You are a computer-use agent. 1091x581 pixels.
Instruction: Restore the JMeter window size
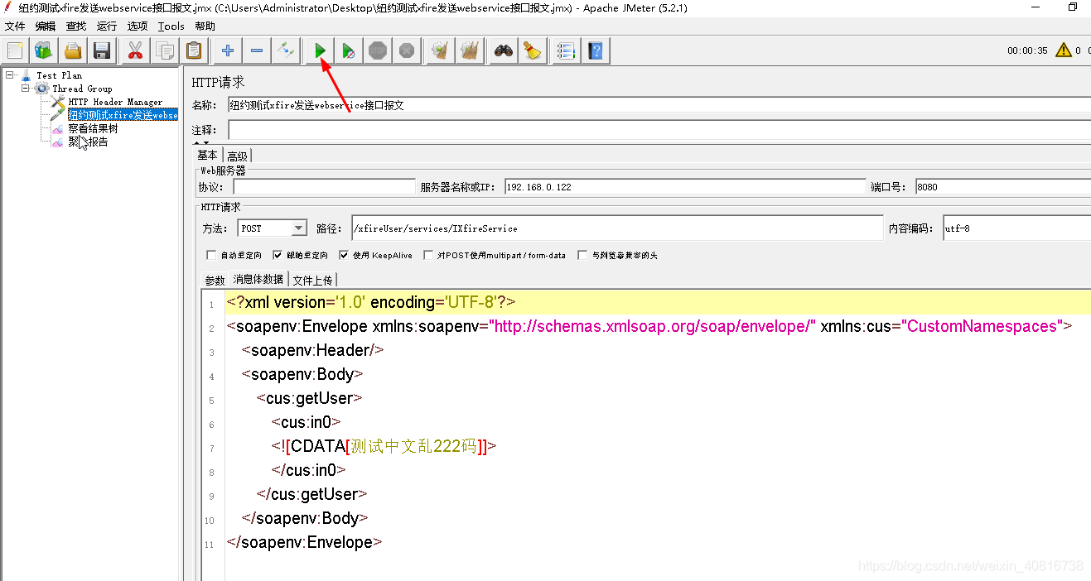pyautogui.click(x=1072, y=7)
